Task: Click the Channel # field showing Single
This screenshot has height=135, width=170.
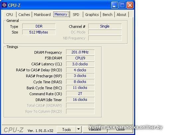Action: 105,26
